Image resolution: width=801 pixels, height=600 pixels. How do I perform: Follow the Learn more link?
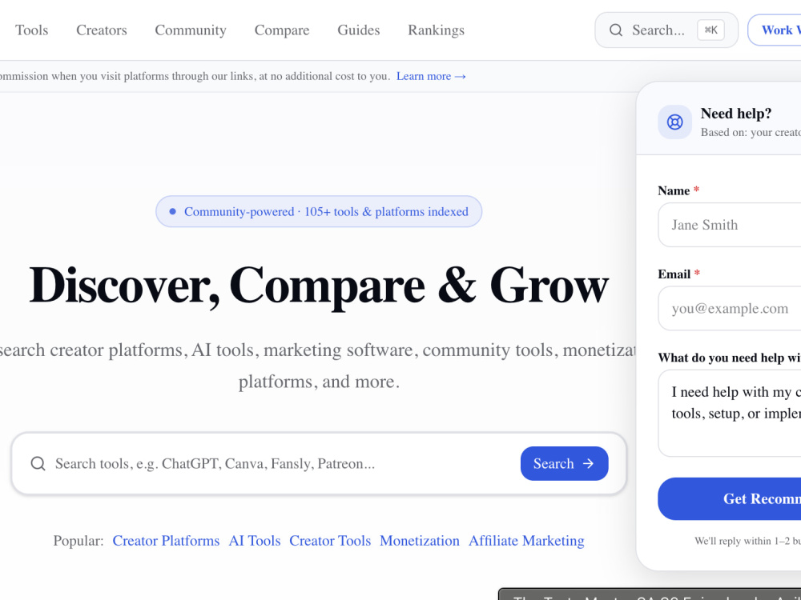[x=431, y=76]
